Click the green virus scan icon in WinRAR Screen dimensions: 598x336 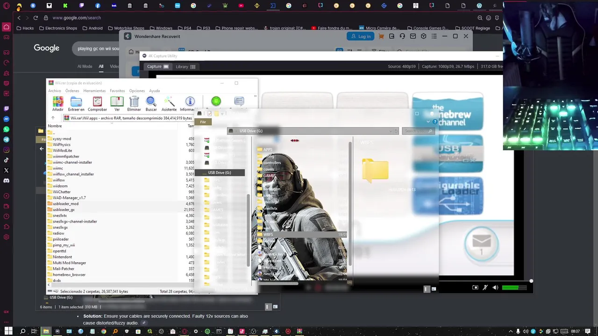click(x=216, y=101)
